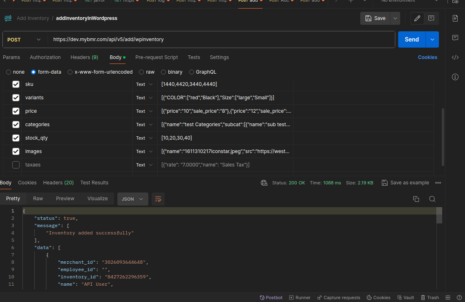Click the Cookies link near Send
The height and width of the screenshot is (302, 465).
click(x=427, y=57)
